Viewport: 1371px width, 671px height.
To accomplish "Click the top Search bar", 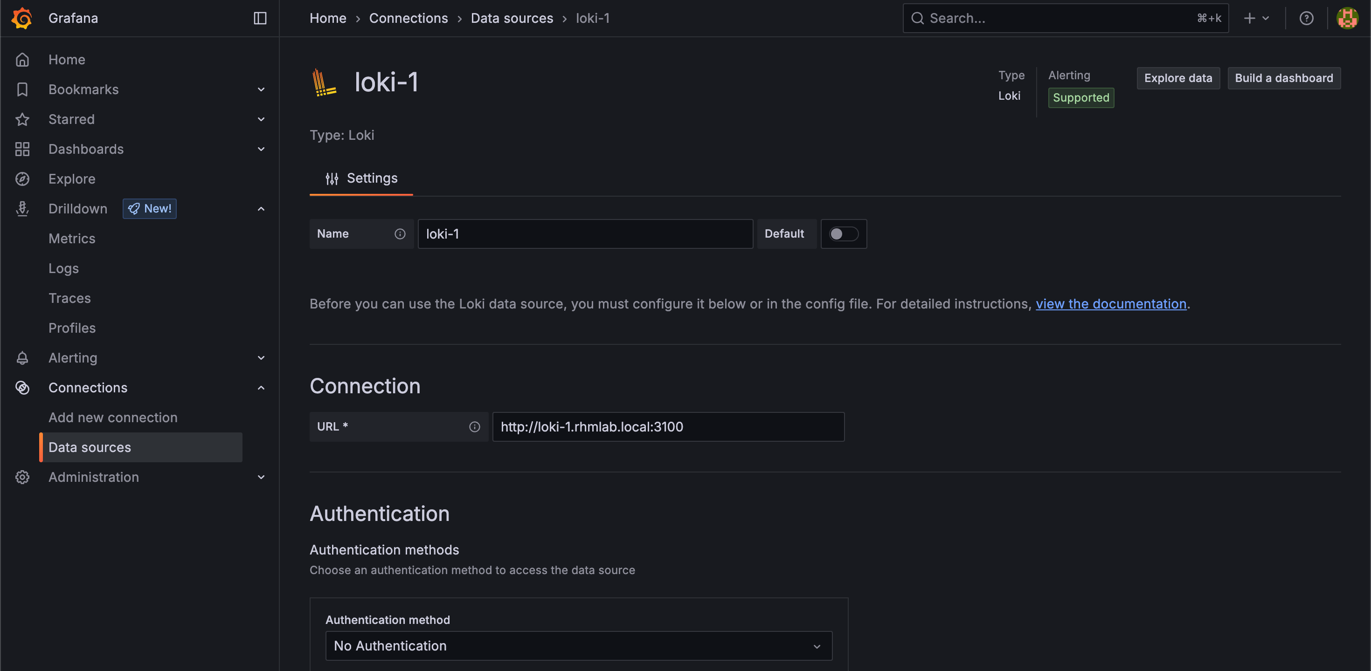I will pyautogui.click(x=1066, y=18).
